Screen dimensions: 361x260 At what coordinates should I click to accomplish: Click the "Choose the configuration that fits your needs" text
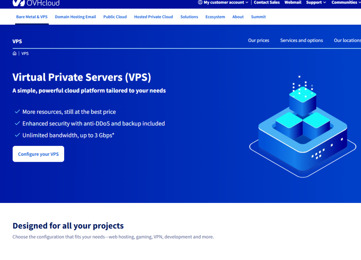pos(113,237)
